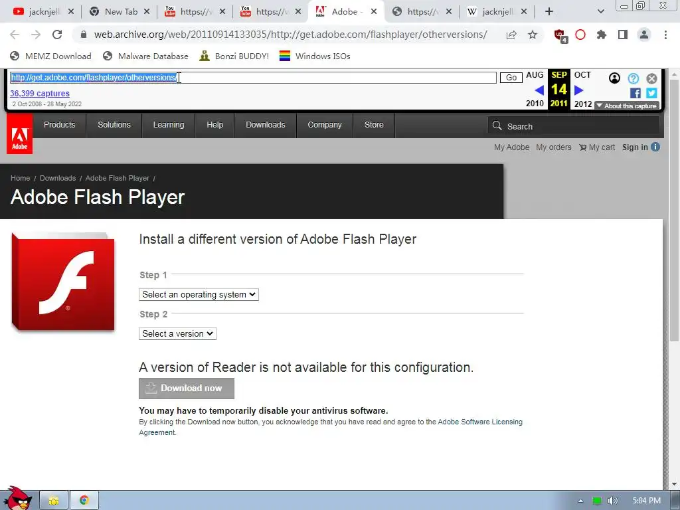Share capture on Facebook

(x=636, y=93)
